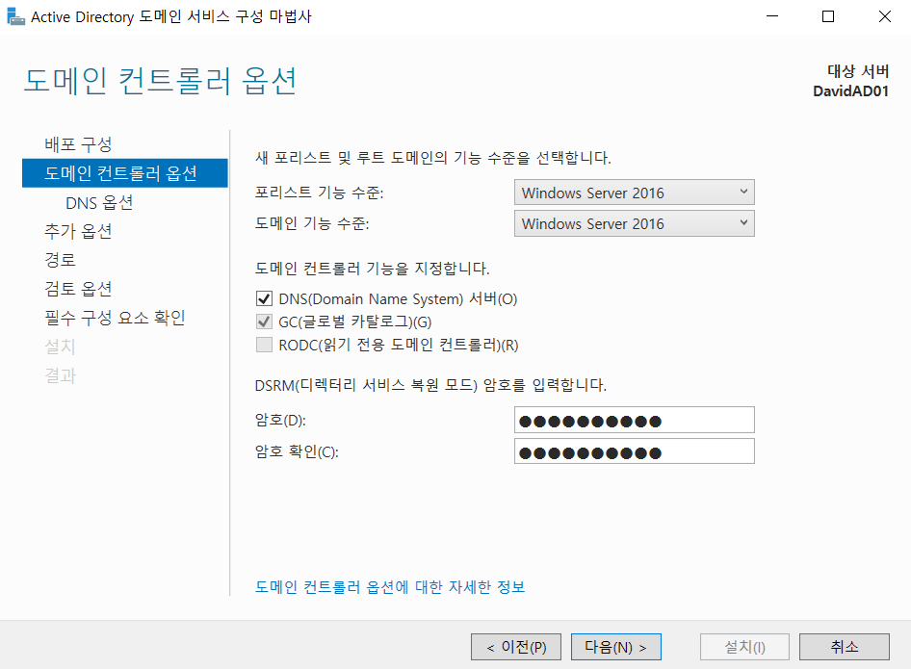
Task: Minimize the wizard window
Action: point(772,16)
